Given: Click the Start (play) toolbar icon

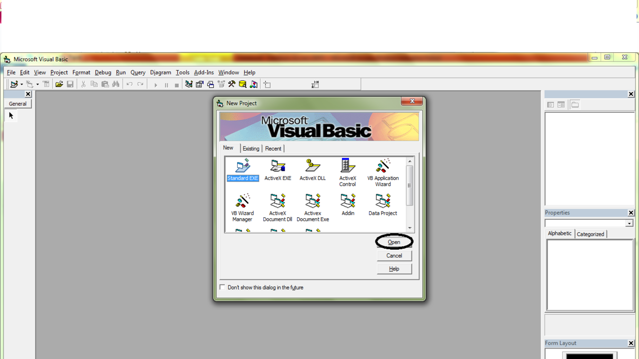Looking at the screenshot, I should point(156,85).
